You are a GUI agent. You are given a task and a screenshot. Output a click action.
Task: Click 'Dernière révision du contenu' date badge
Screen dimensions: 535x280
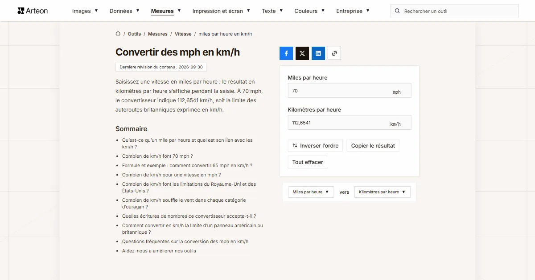pos(161,67)
